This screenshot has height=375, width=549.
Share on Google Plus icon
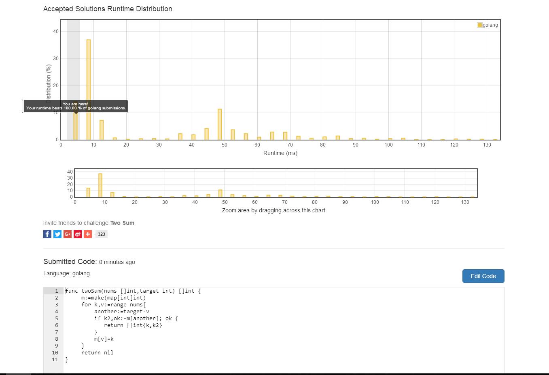click(68, 234)
